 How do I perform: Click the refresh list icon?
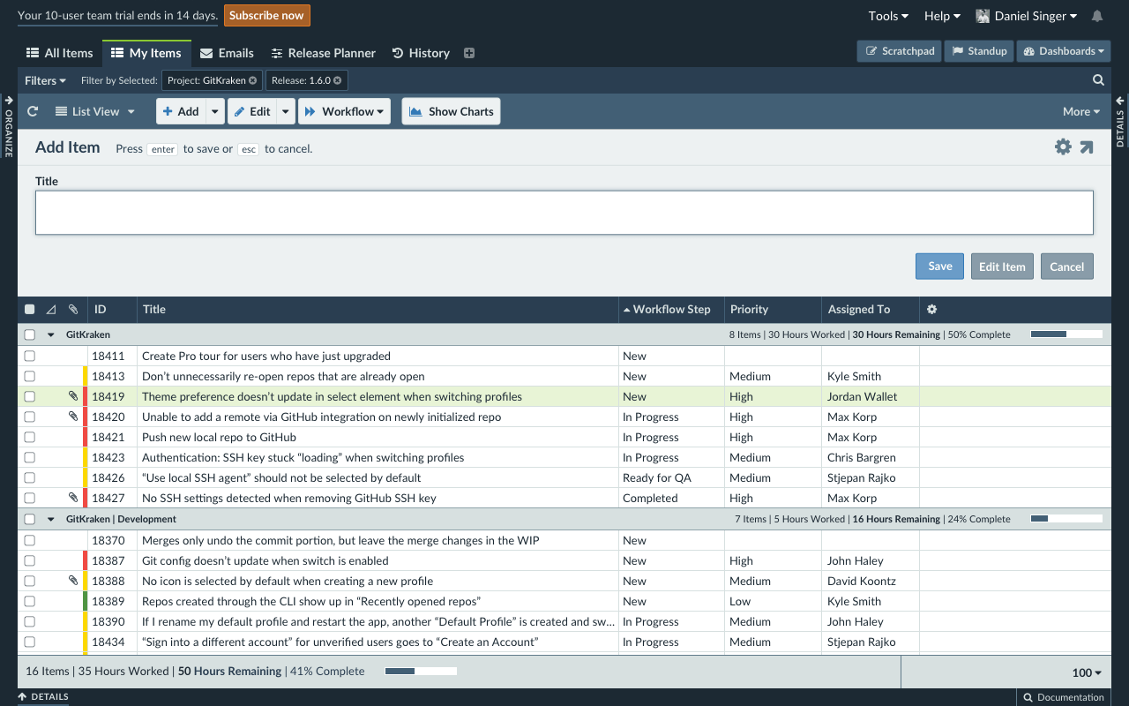(33, 111)
